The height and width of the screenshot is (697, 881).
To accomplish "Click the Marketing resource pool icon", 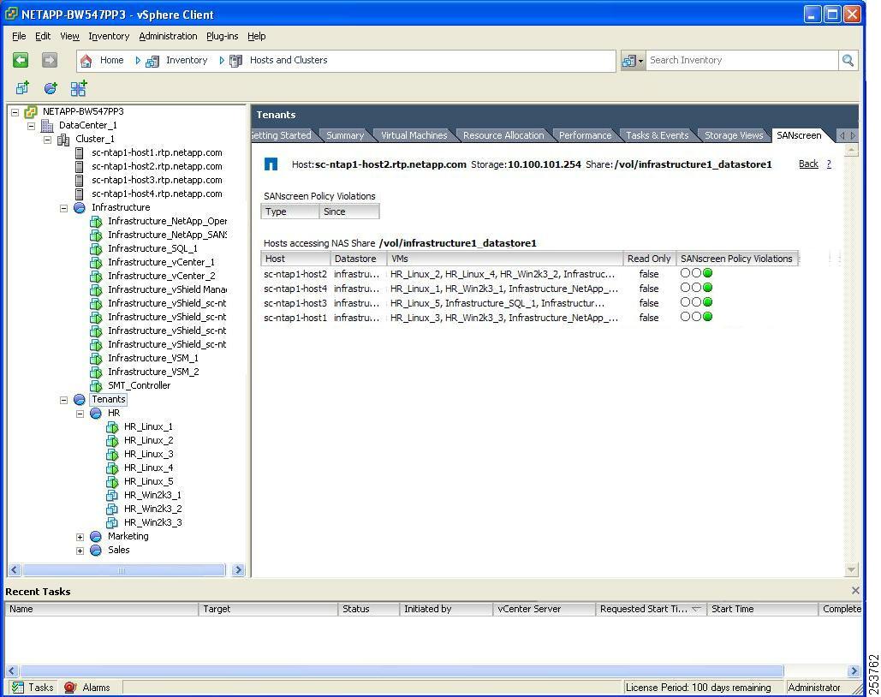I will [96, 537].
